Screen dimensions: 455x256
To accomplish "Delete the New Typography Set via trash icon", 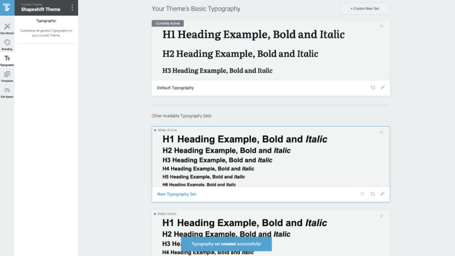I will click(x=363, y=194).
